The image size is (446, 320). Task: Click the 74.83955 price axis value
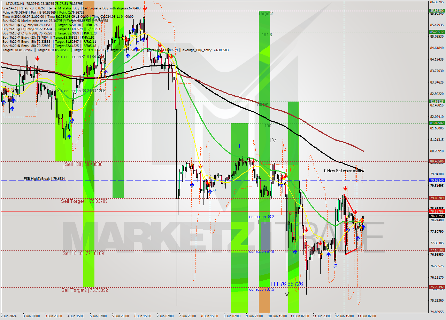[x=437, y=312]
